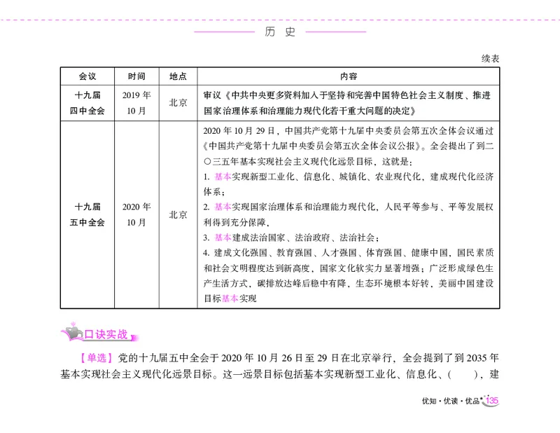560x433 pixels.
Task: Select the 时间 table header cell
Action: coord(136,77)
